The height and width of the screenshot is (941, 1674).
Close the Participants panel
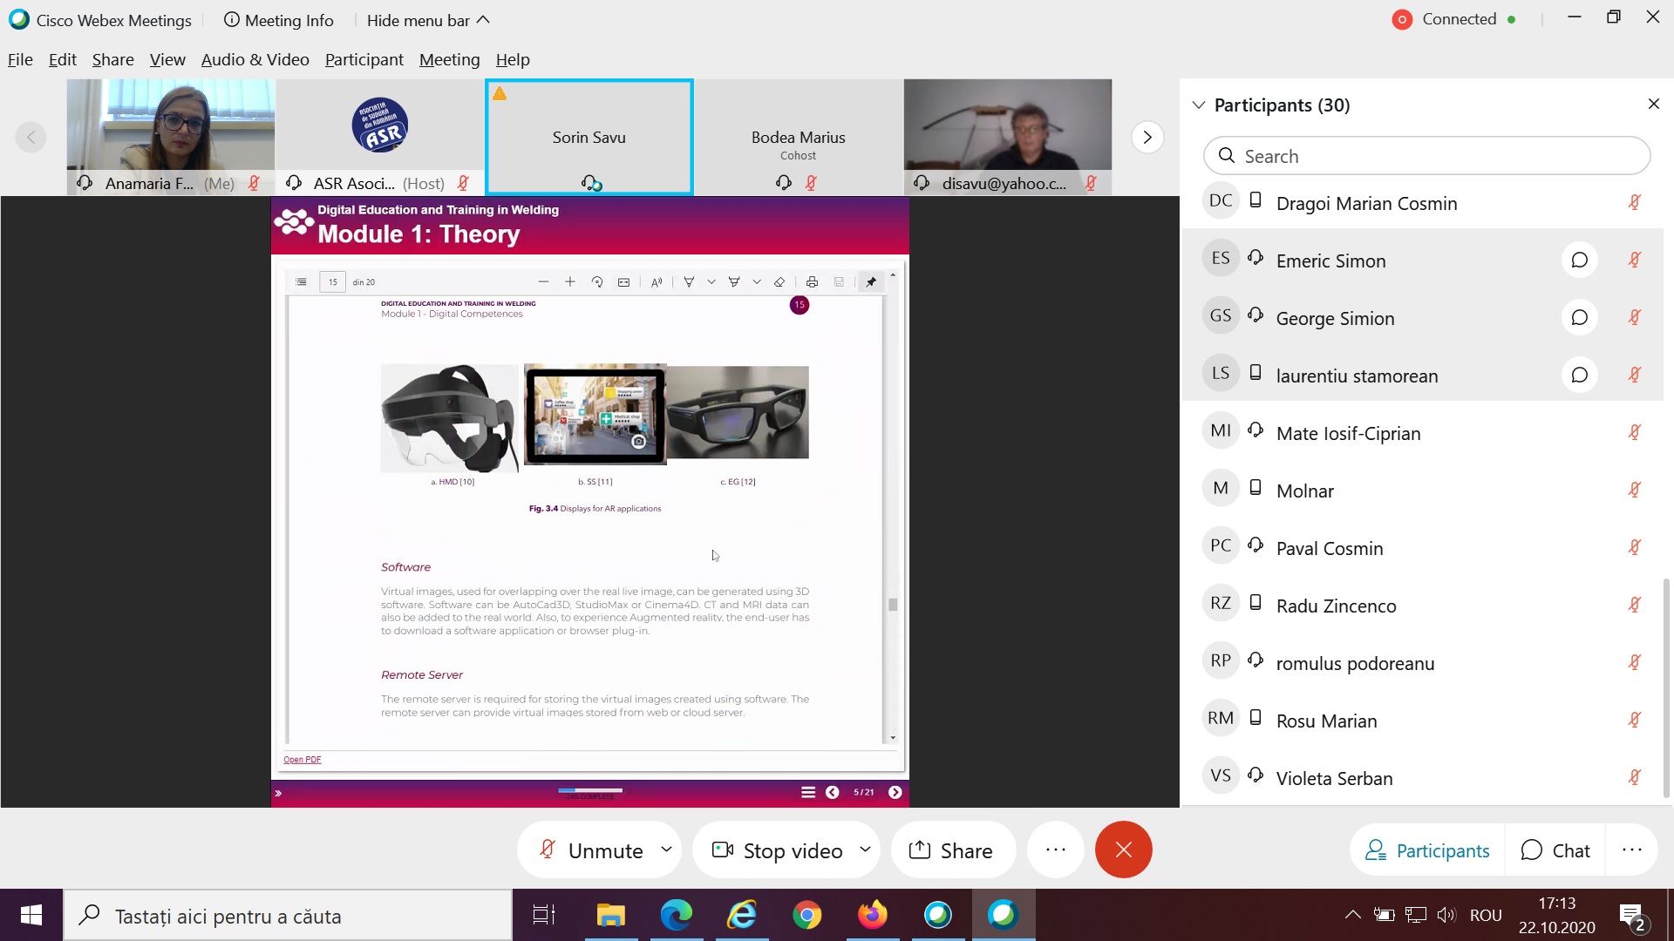[1653, 105]
